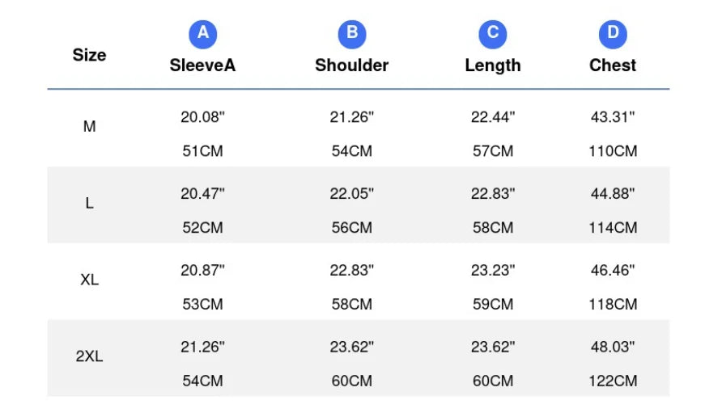Click the Chest column header

(x=613, y=65)
